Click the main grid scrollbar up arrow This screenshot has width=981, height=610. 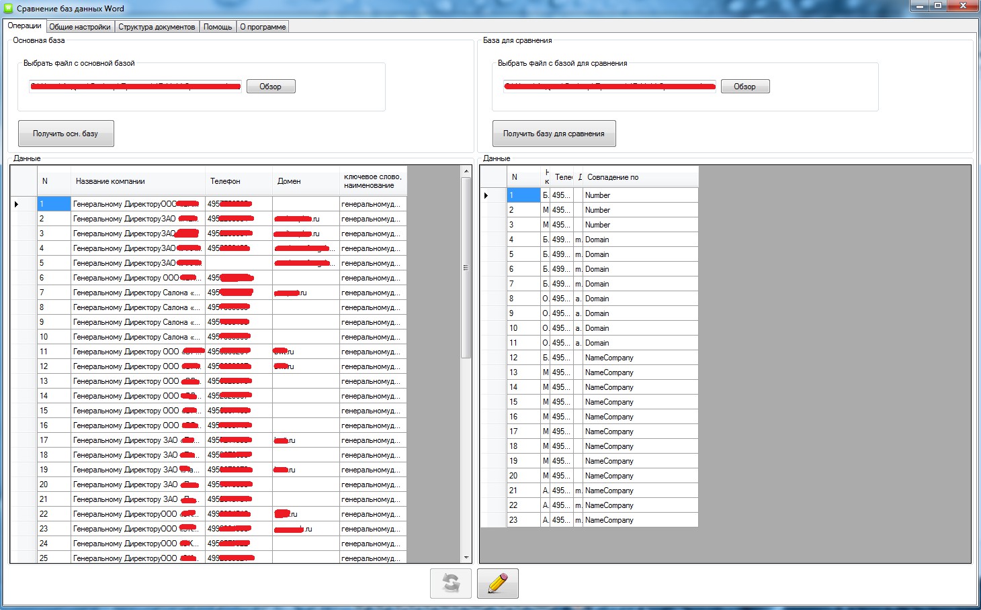click(466, 172)
